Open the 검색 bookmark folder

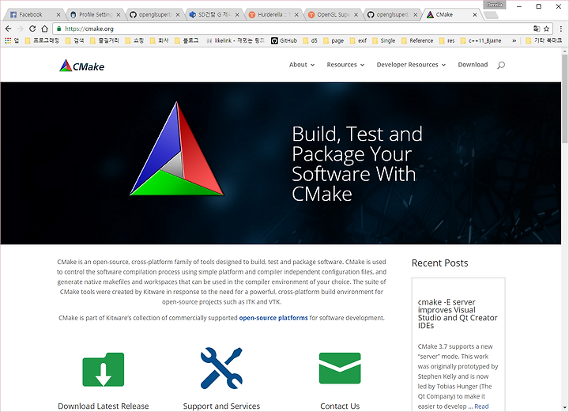(x=75, y=40)
